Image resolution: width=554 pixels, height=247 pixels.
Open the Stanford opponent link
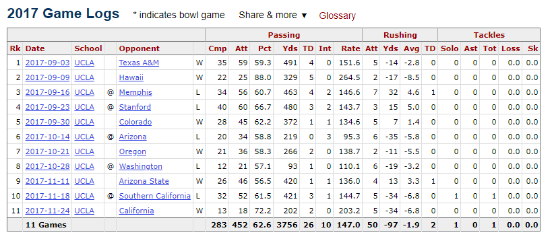[135, 107]
